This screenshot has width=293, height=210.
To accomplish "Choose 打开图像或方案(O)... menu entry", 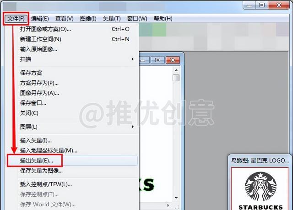I will point(78,29).
